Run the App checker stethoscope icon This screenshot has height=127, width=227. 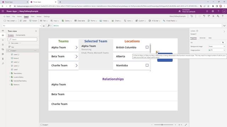point(192,16)
